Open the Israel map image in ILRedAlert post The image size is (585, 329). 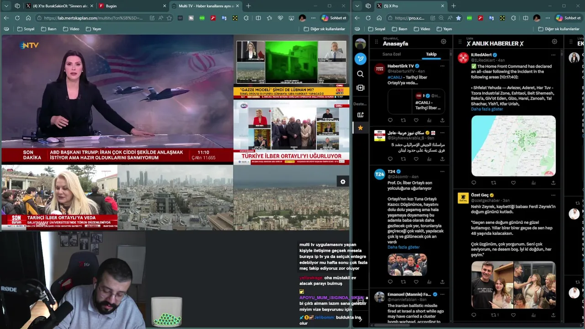coord(513,146)
